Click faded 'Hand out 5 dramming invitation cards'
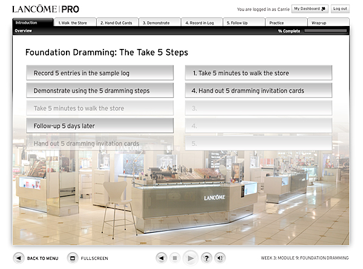This screenshot has width=363, height=269. tap(100, 143)
